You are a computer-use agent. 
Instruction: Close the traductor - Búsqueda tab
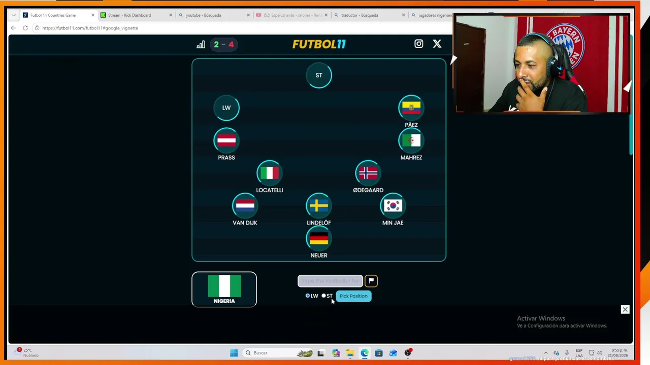tap(404, 15)
